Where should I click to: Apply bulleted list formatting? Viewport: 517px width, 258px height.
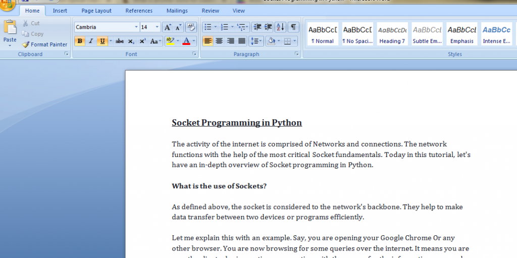tap(207, 27)
